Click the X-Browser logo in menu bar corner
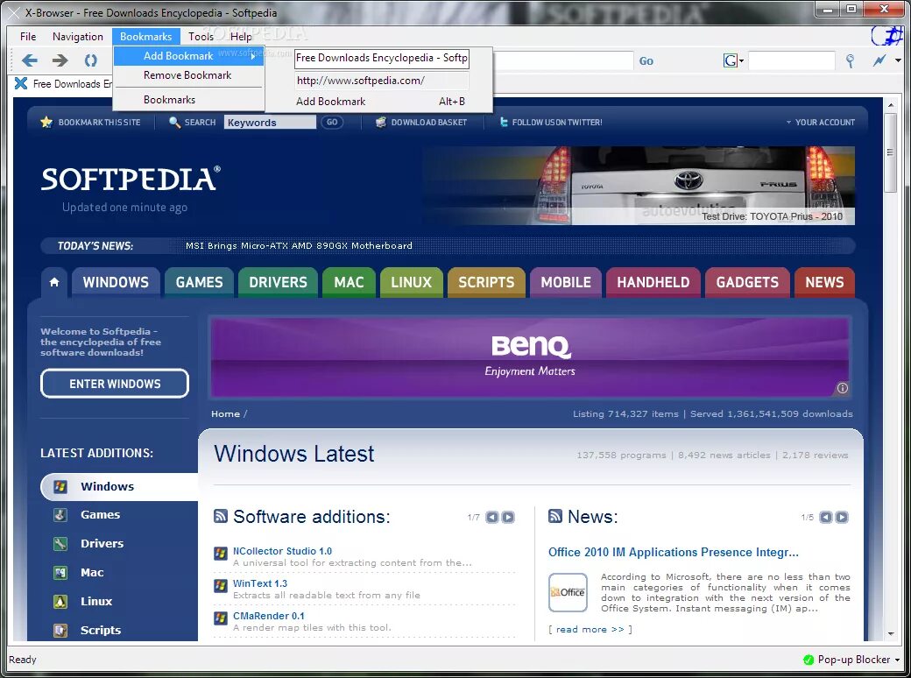 (887, 36)
